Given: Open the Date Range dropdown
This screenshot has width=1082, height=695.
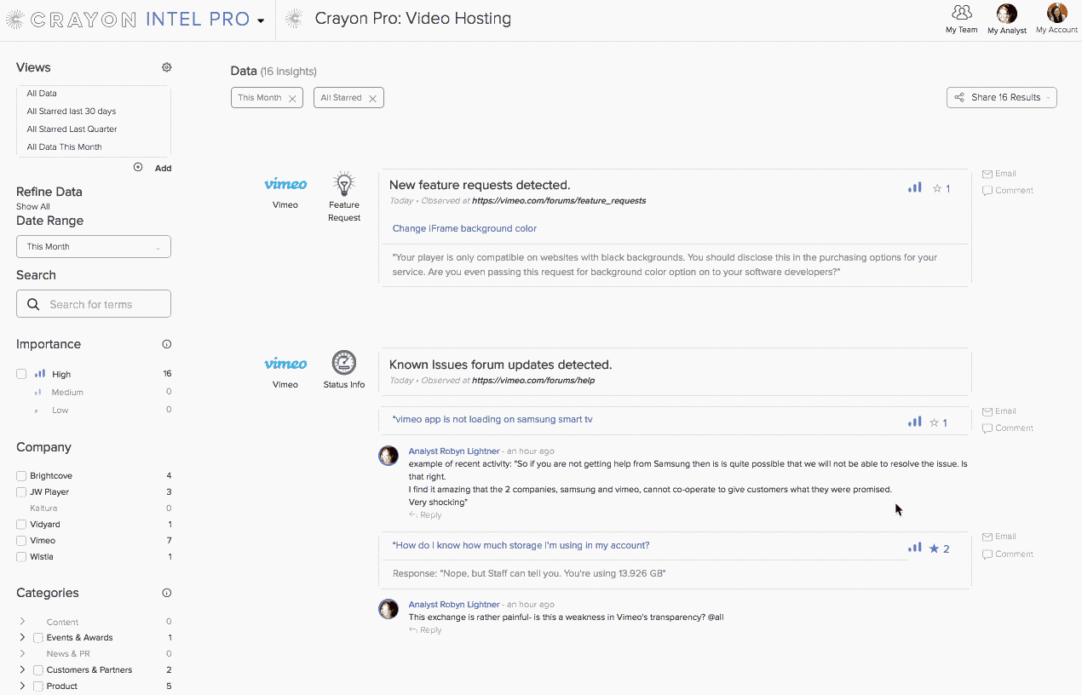Looking at the screenshot, I should point(94,247).
